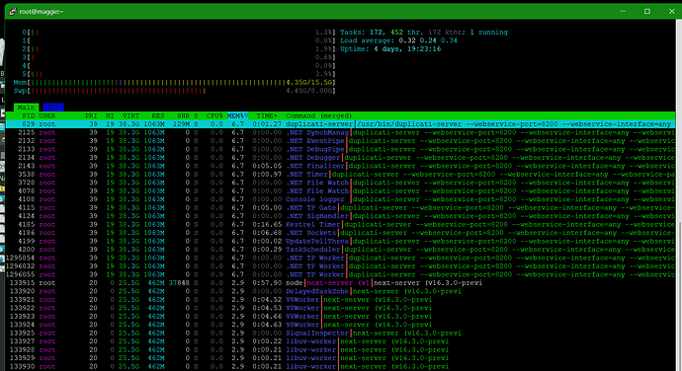682x371 pixels.
Task: Sort by the SHR column header
Action: click(x=183, y=115)
